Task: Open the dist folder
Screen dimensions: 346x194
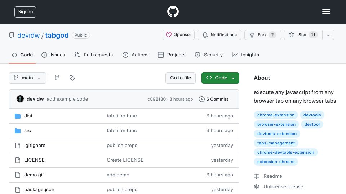Action: pyautogui.click(x=28, y=116)
